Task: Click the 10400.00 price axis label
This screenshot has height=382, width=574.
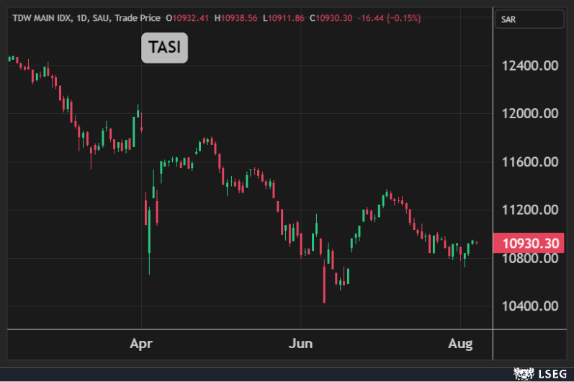Action: 530,306
